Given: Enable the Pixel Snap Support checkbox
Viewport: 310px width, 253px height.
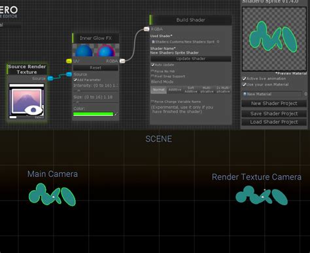Looking at the screenshot, I should 152,76.
